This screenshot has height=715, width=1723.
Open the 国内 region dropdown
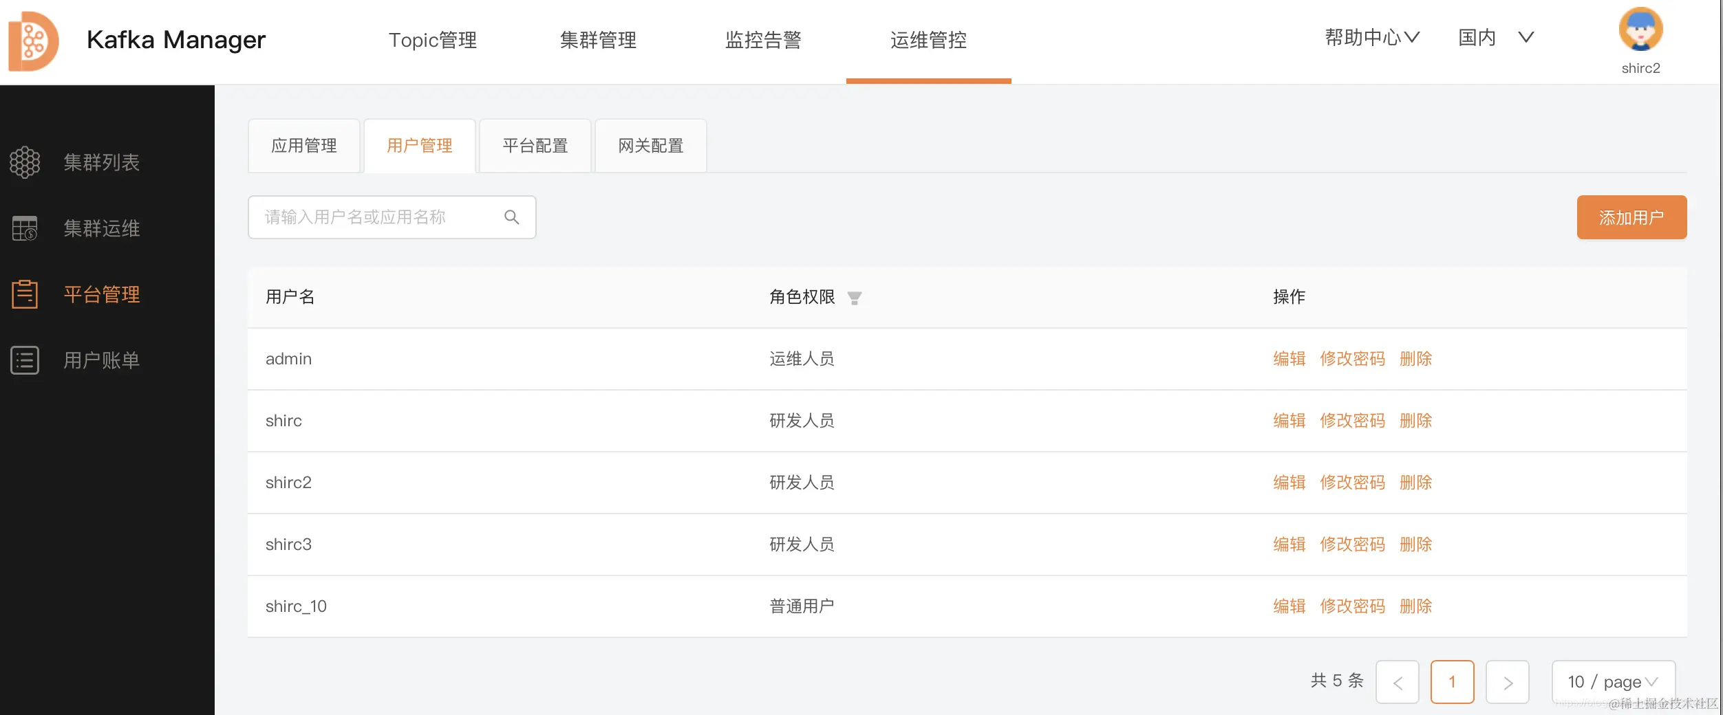tap(1496, 38)
